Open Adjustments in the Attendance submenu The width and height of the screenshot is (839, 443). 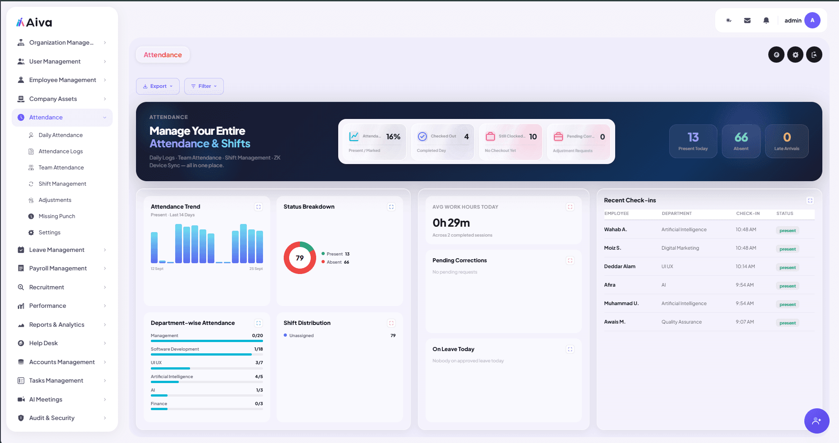pyautogui.click(x=54, y=200)
